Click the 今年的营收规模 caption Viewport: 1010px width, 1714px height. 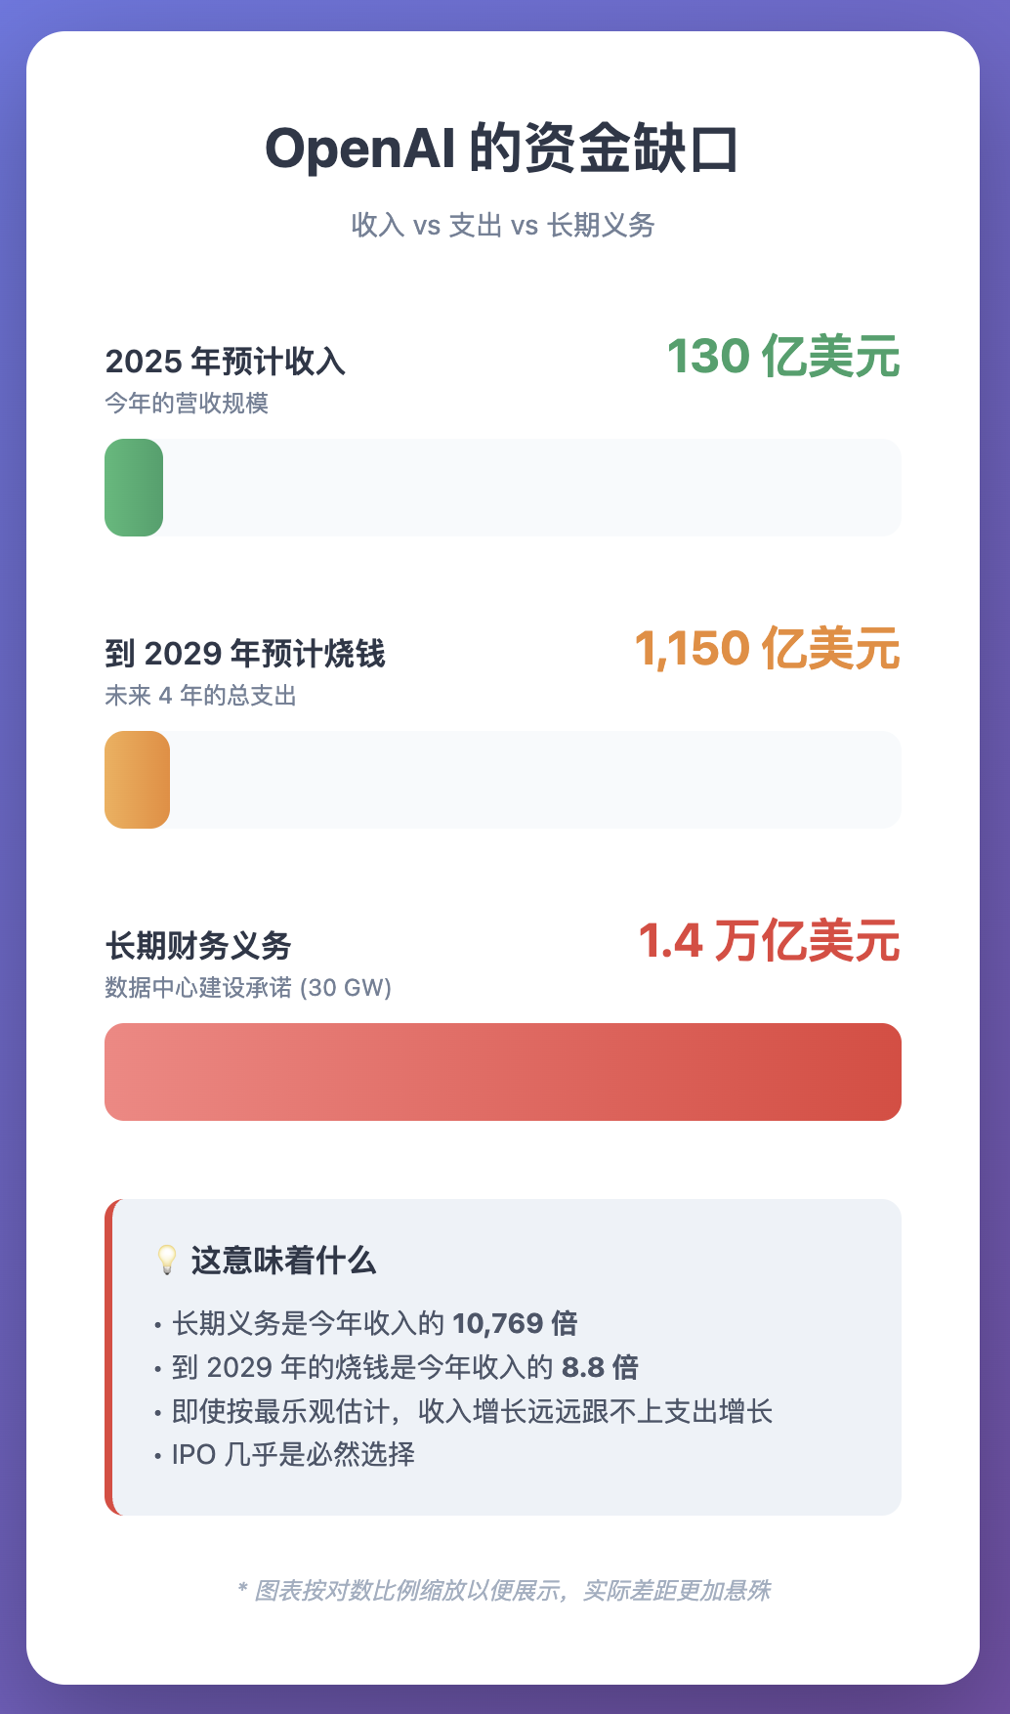(x=187, y=404)
